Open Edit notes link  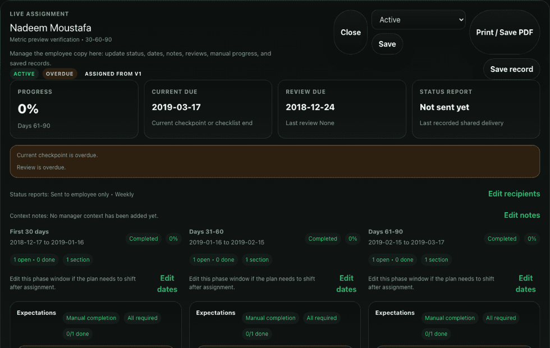click(x=521, y=215)
